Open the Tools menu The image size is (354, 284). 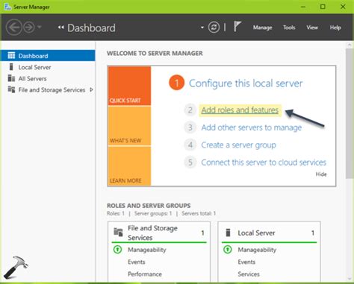(x=289, y=28)
